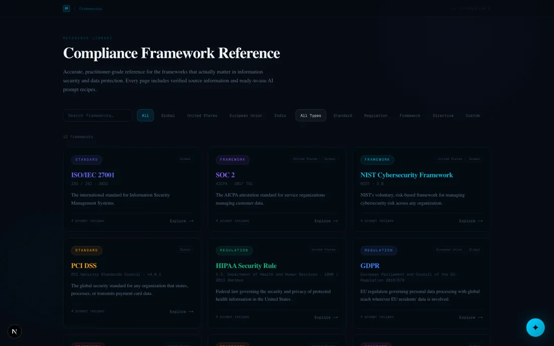The image size is (554, 346).
Task: Click European Union tag on GDPR card
Action: point(449,249)
